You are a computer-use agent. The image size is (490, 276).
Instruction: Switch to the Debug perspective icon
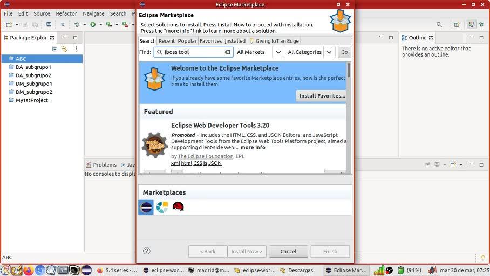(x=481, y=24)
